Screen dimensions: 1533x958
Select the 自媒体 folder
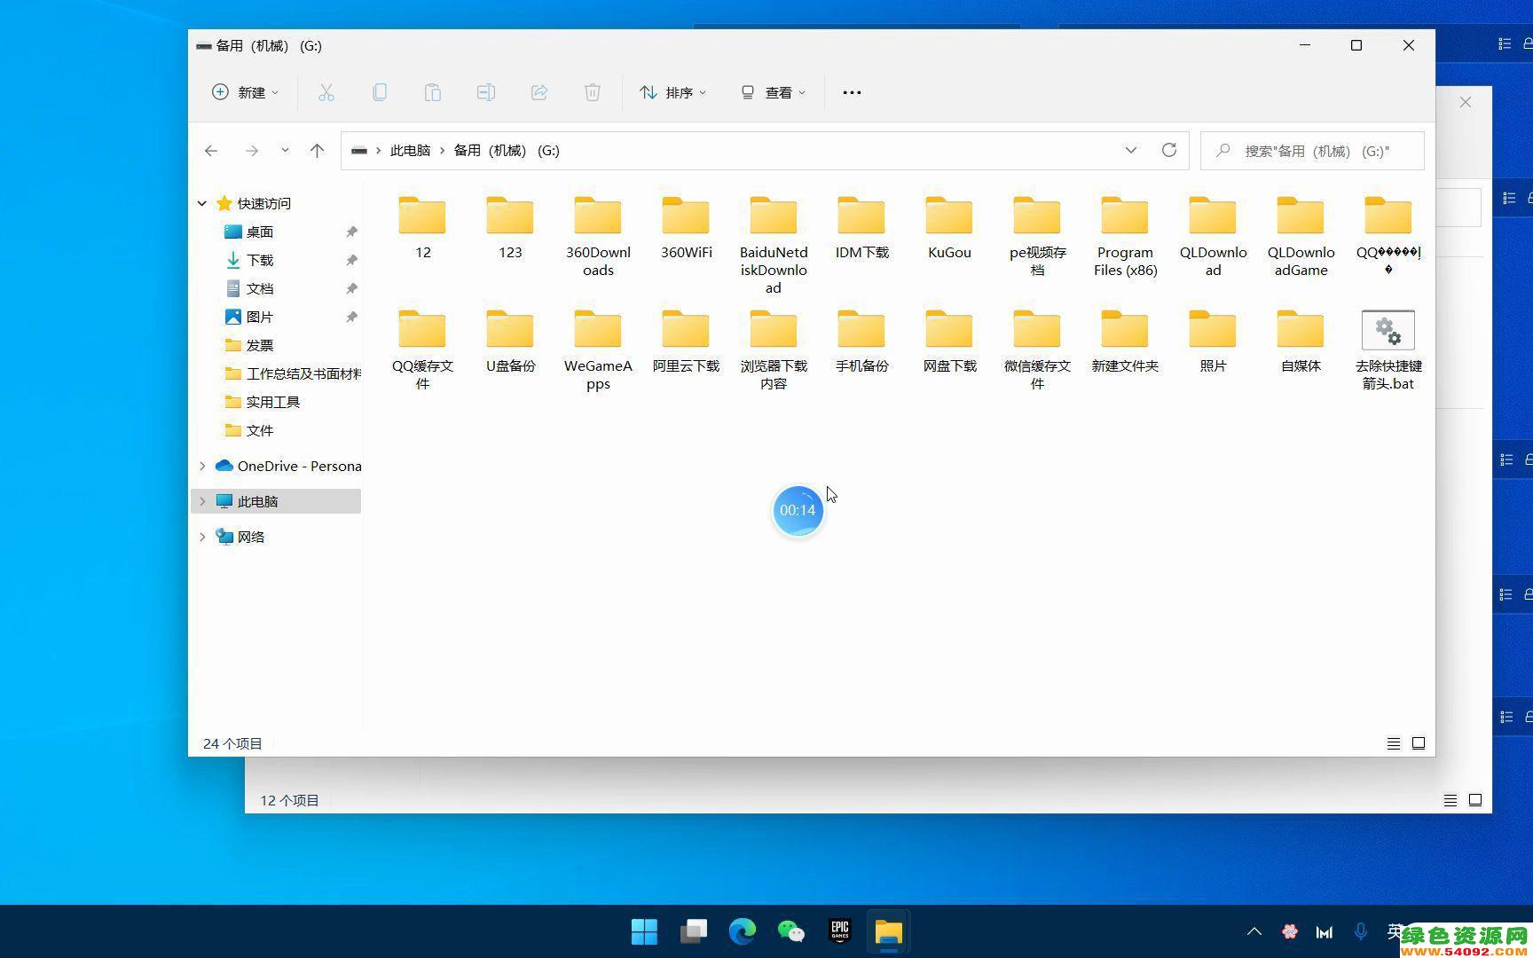coord(1301,342)
